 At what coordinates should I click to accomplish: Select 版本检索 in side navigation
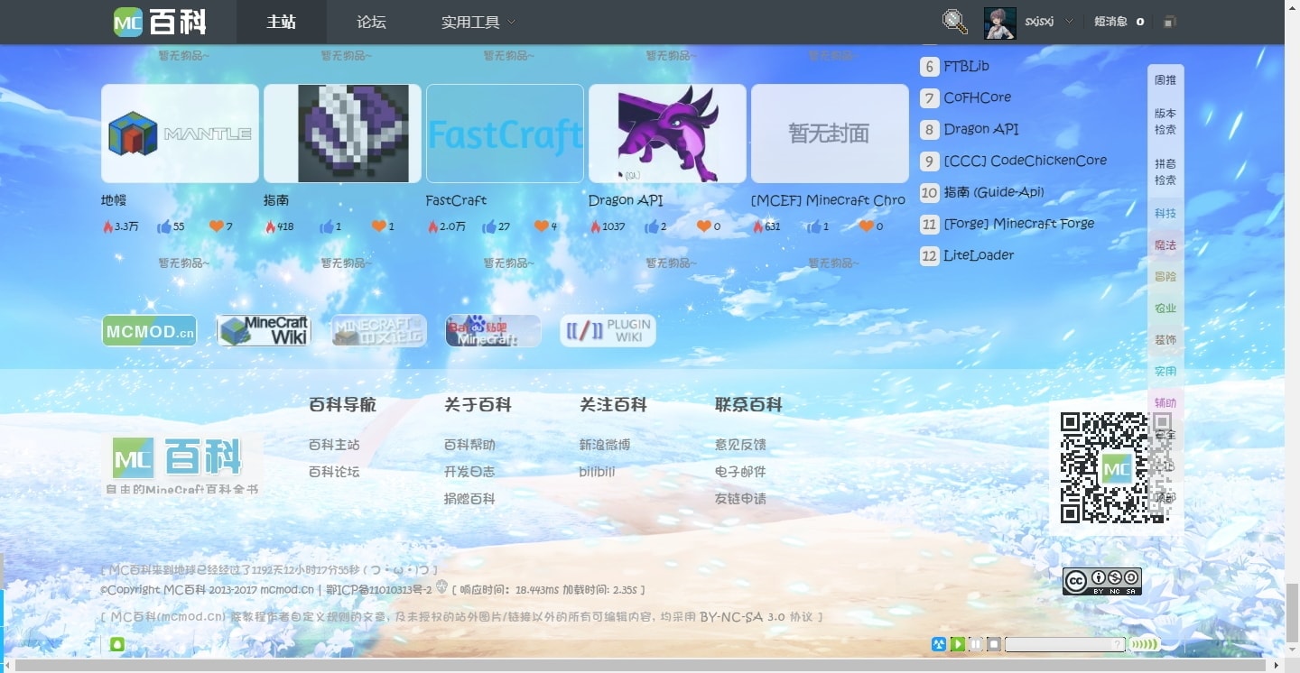coord(1165,122)
